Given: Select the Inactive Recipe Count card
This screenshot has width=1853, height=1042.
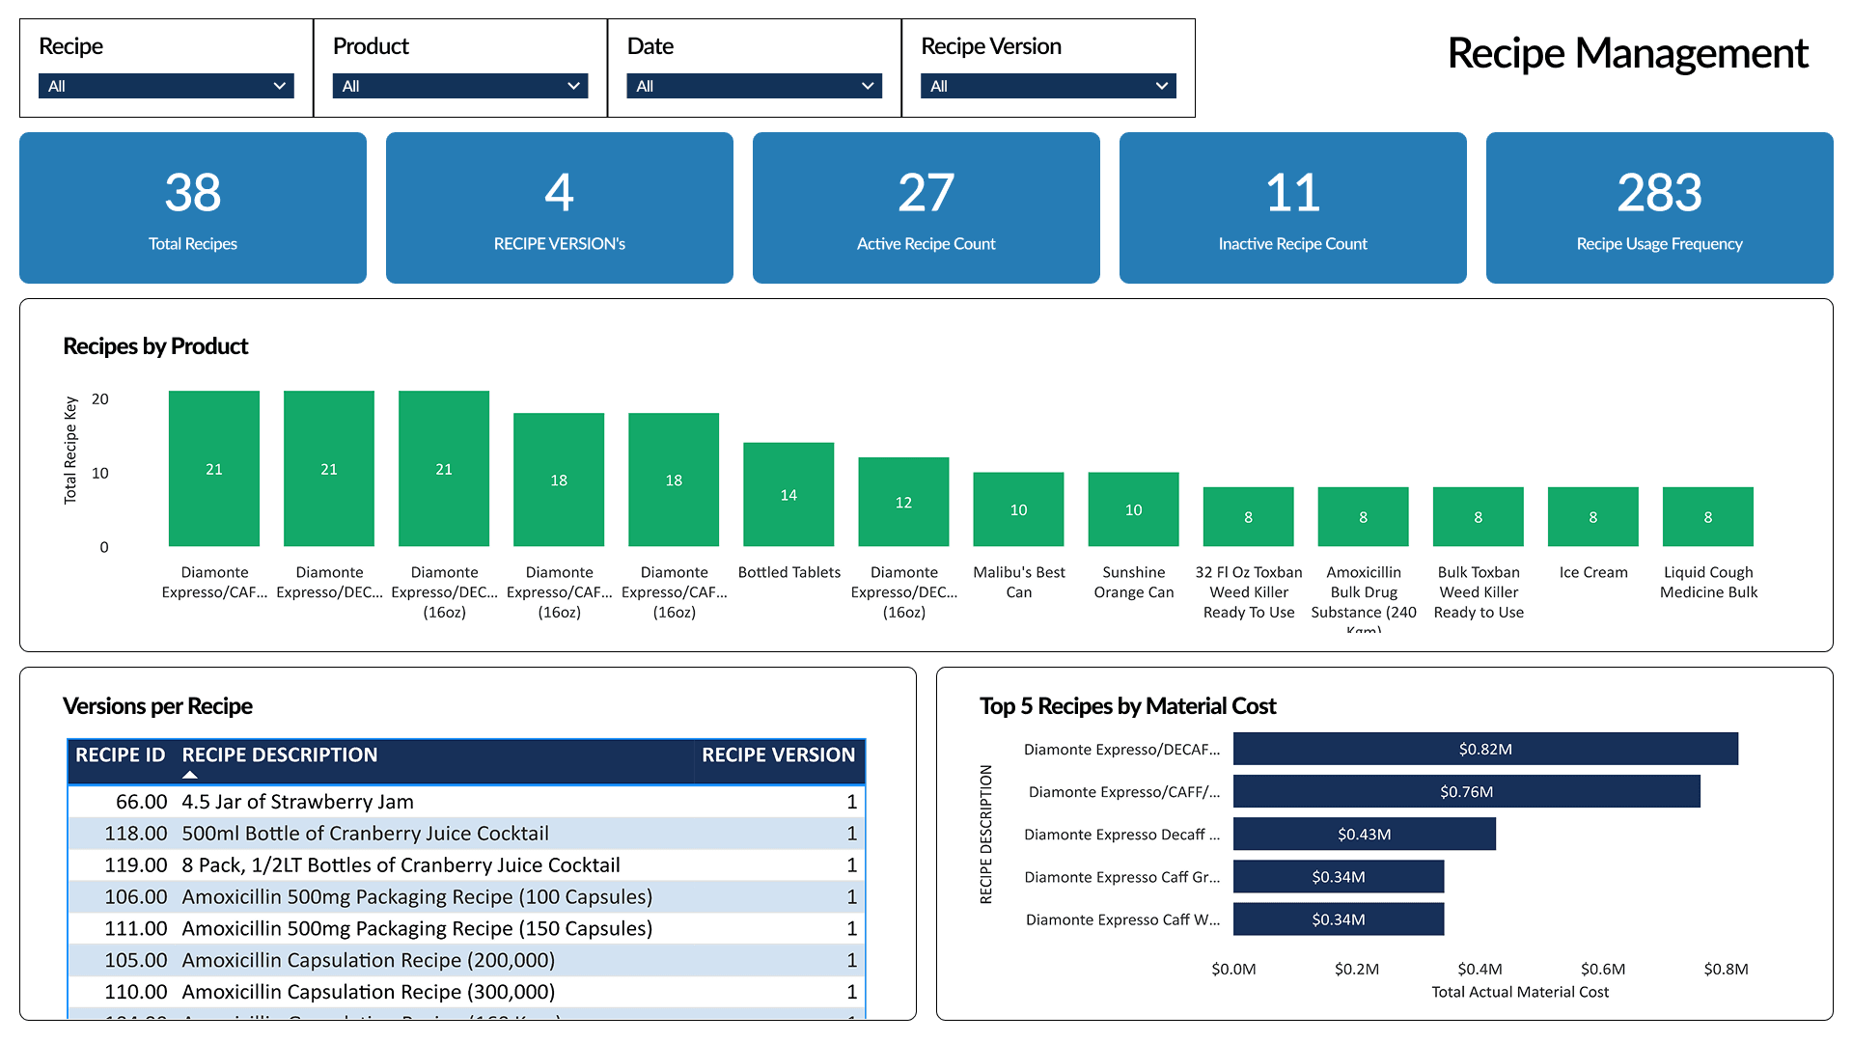Looking at the screenshot, I should click(1292, 207).
